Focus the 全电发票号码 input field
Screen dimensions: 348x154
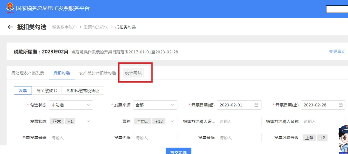coord(71,138)
